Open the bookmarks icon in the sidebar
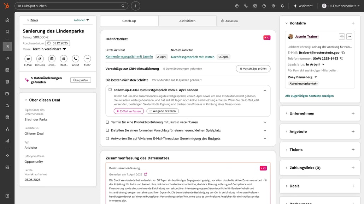This screenshot has height=204, width=364. pyautogui.click(x=7, y=32)
